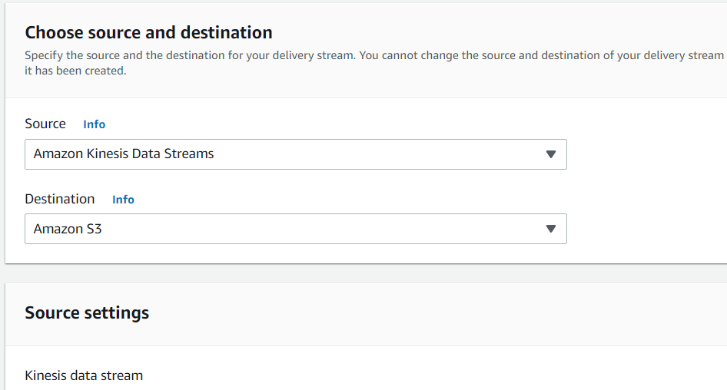Open the Source selection combo box
The height and width of the screenshot is (390, 727).
[295, 154]
